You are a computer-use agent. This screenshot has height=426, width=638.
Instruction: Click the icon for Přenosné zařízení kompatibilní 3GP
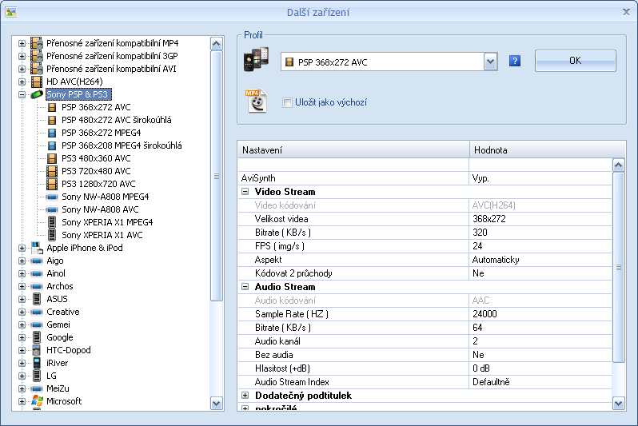click(37, 56)
